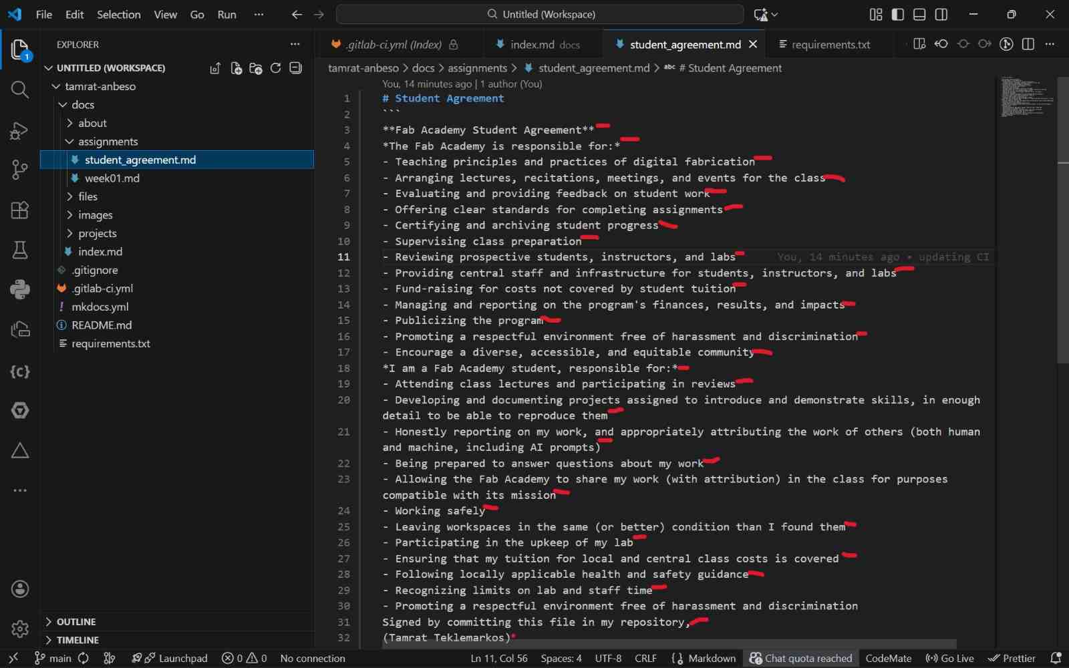Open the Testing flask icon view
This screenshot has width=1069, height=668.
[20, 250]
